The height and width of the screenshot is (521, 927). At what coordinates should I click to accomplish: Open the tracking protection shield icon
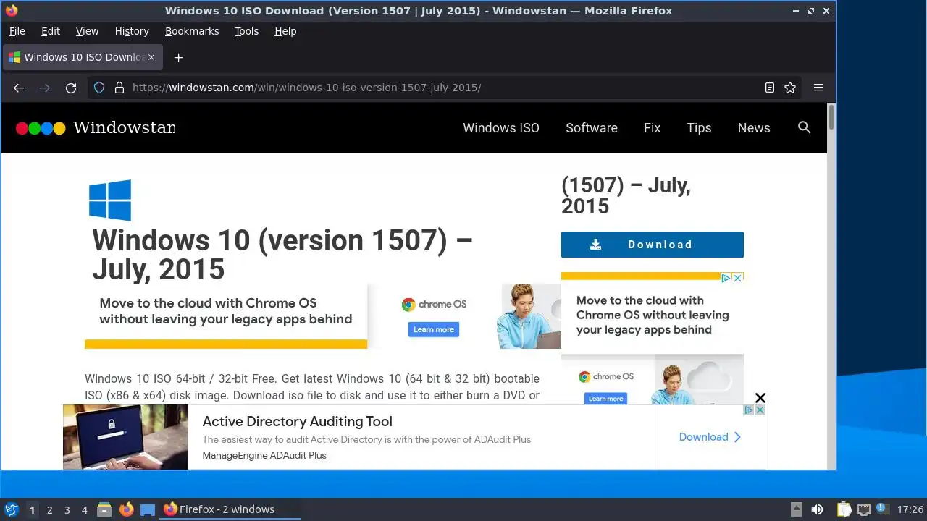pos(100,88)
